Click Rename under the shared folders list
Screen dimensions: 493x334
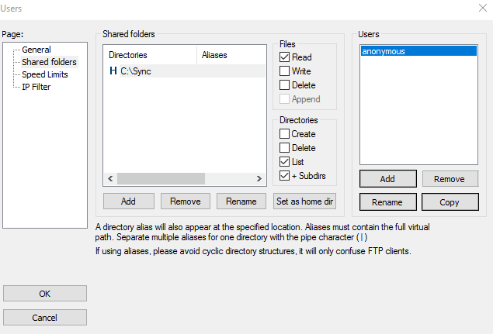tap(241, 201)
